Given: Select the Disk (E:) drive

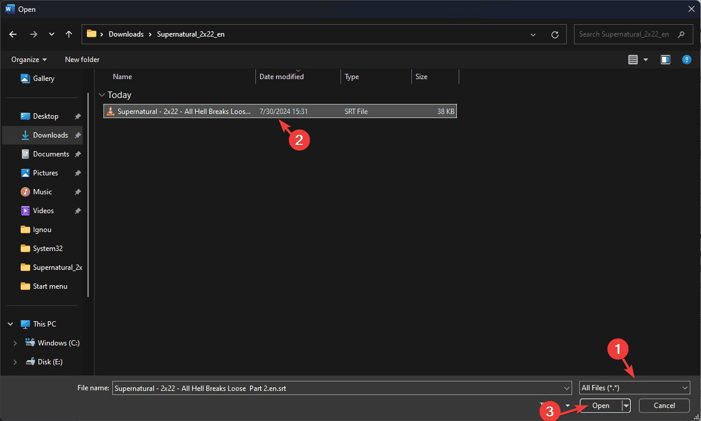Looking at the screenshot, I should (x=50, y=362).
